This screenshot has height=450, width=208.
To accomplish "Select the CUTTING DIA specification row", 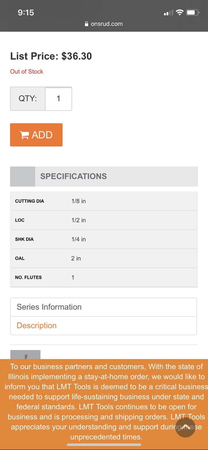I will coord(104,201).
